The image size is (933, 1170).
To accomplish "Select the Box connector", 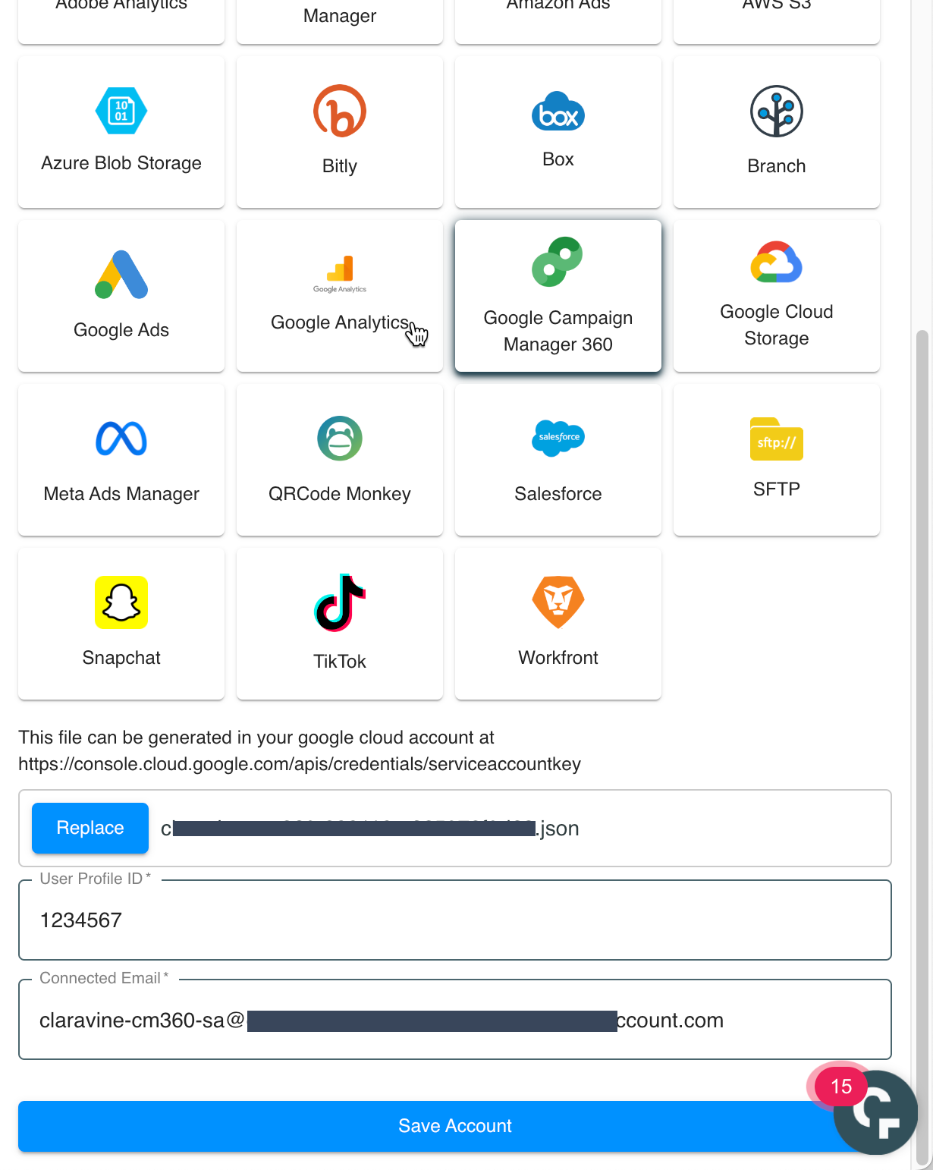I will pos(558,131).
